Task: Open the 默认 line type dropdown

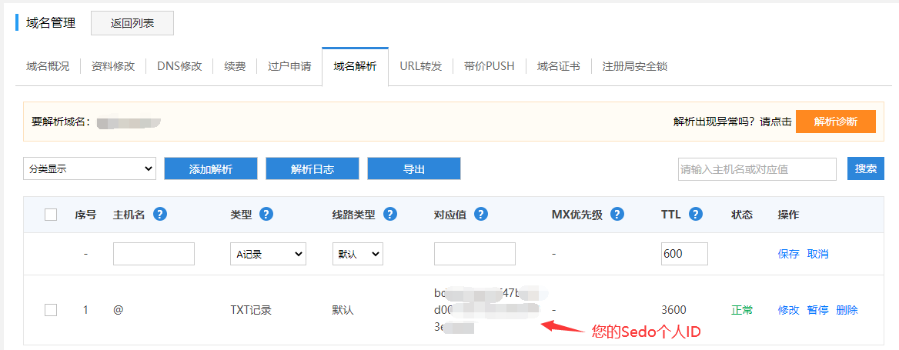Action: point(358,254)
